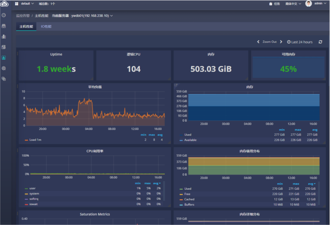Select the 主机性能 tab
This screenshot has height=225, width=330.
tap(26, 27)
